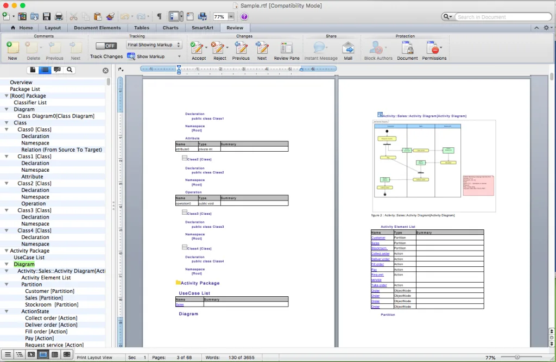Viewport: 556px width, 362px height.
Task: Click the Redo arrow icon
Action: pos(141,16)
